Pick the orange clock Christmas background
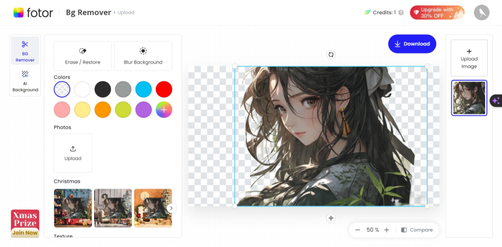The image size is (502, 247). pyautogui.click(x=153, y=208)
